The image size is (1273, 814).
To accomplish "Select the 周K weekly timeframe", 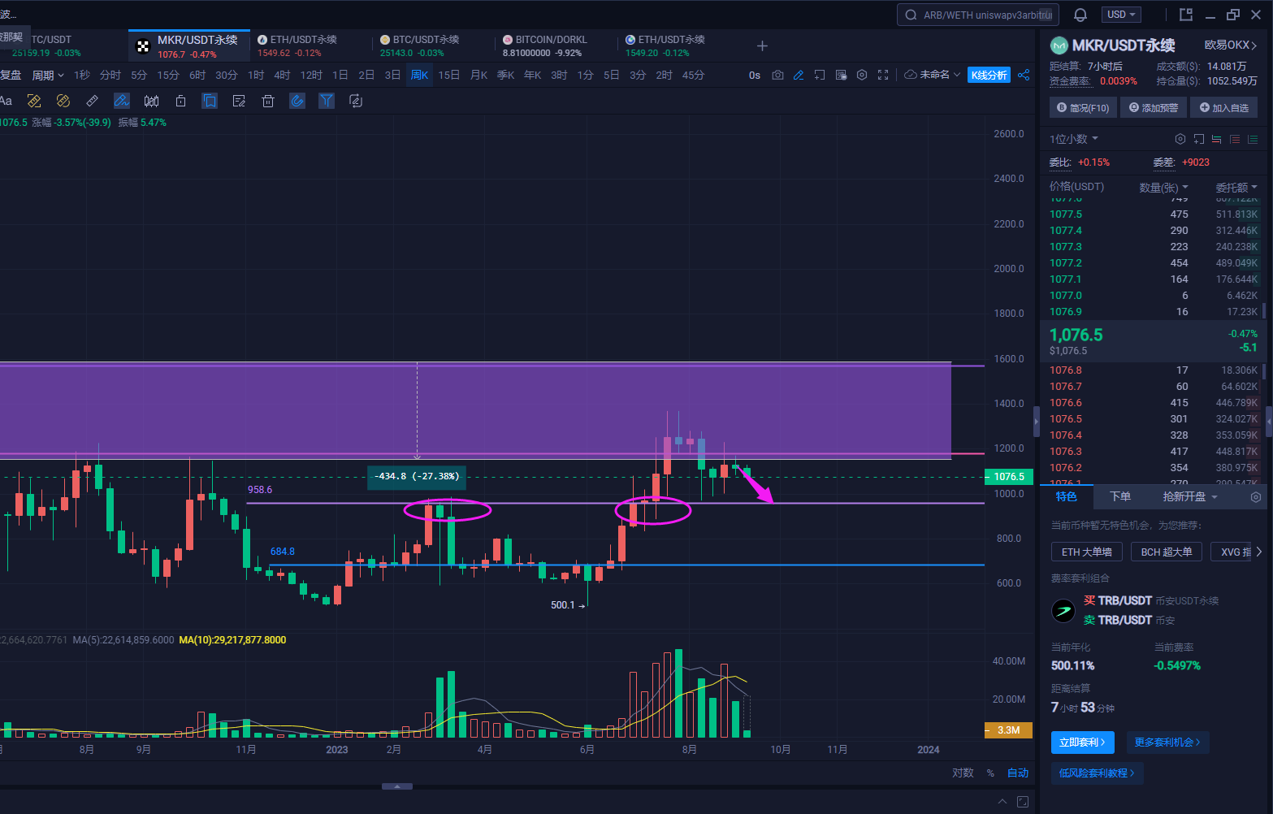I will click(419, 75).
